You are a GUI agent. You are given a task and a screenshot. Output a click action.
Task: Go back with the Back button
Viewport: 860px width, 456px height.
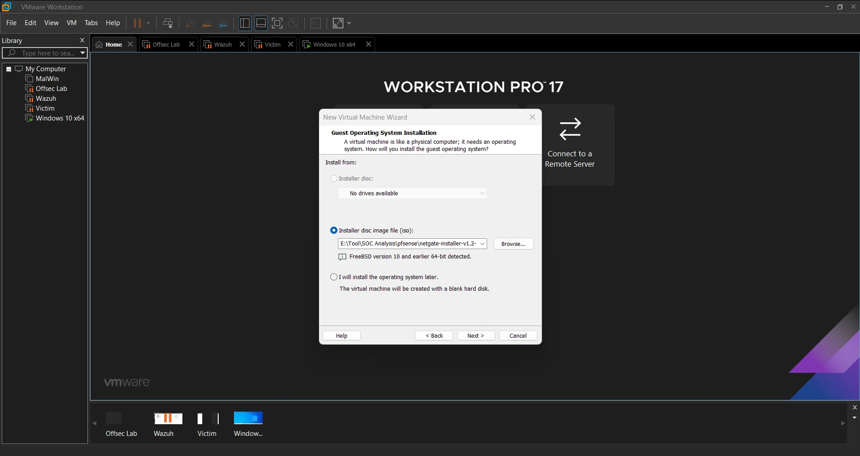pyautogui.click(x=434, y=336)
